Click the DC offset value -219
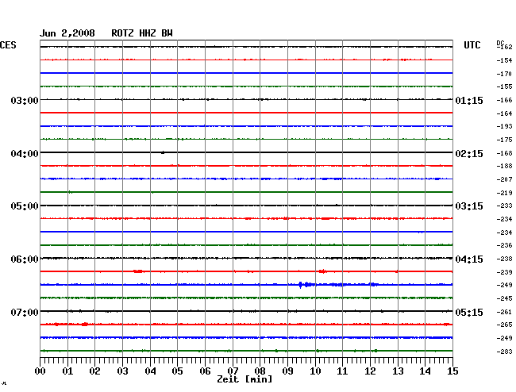This screenshot has height=392, width=516. (x=504, y=193)
